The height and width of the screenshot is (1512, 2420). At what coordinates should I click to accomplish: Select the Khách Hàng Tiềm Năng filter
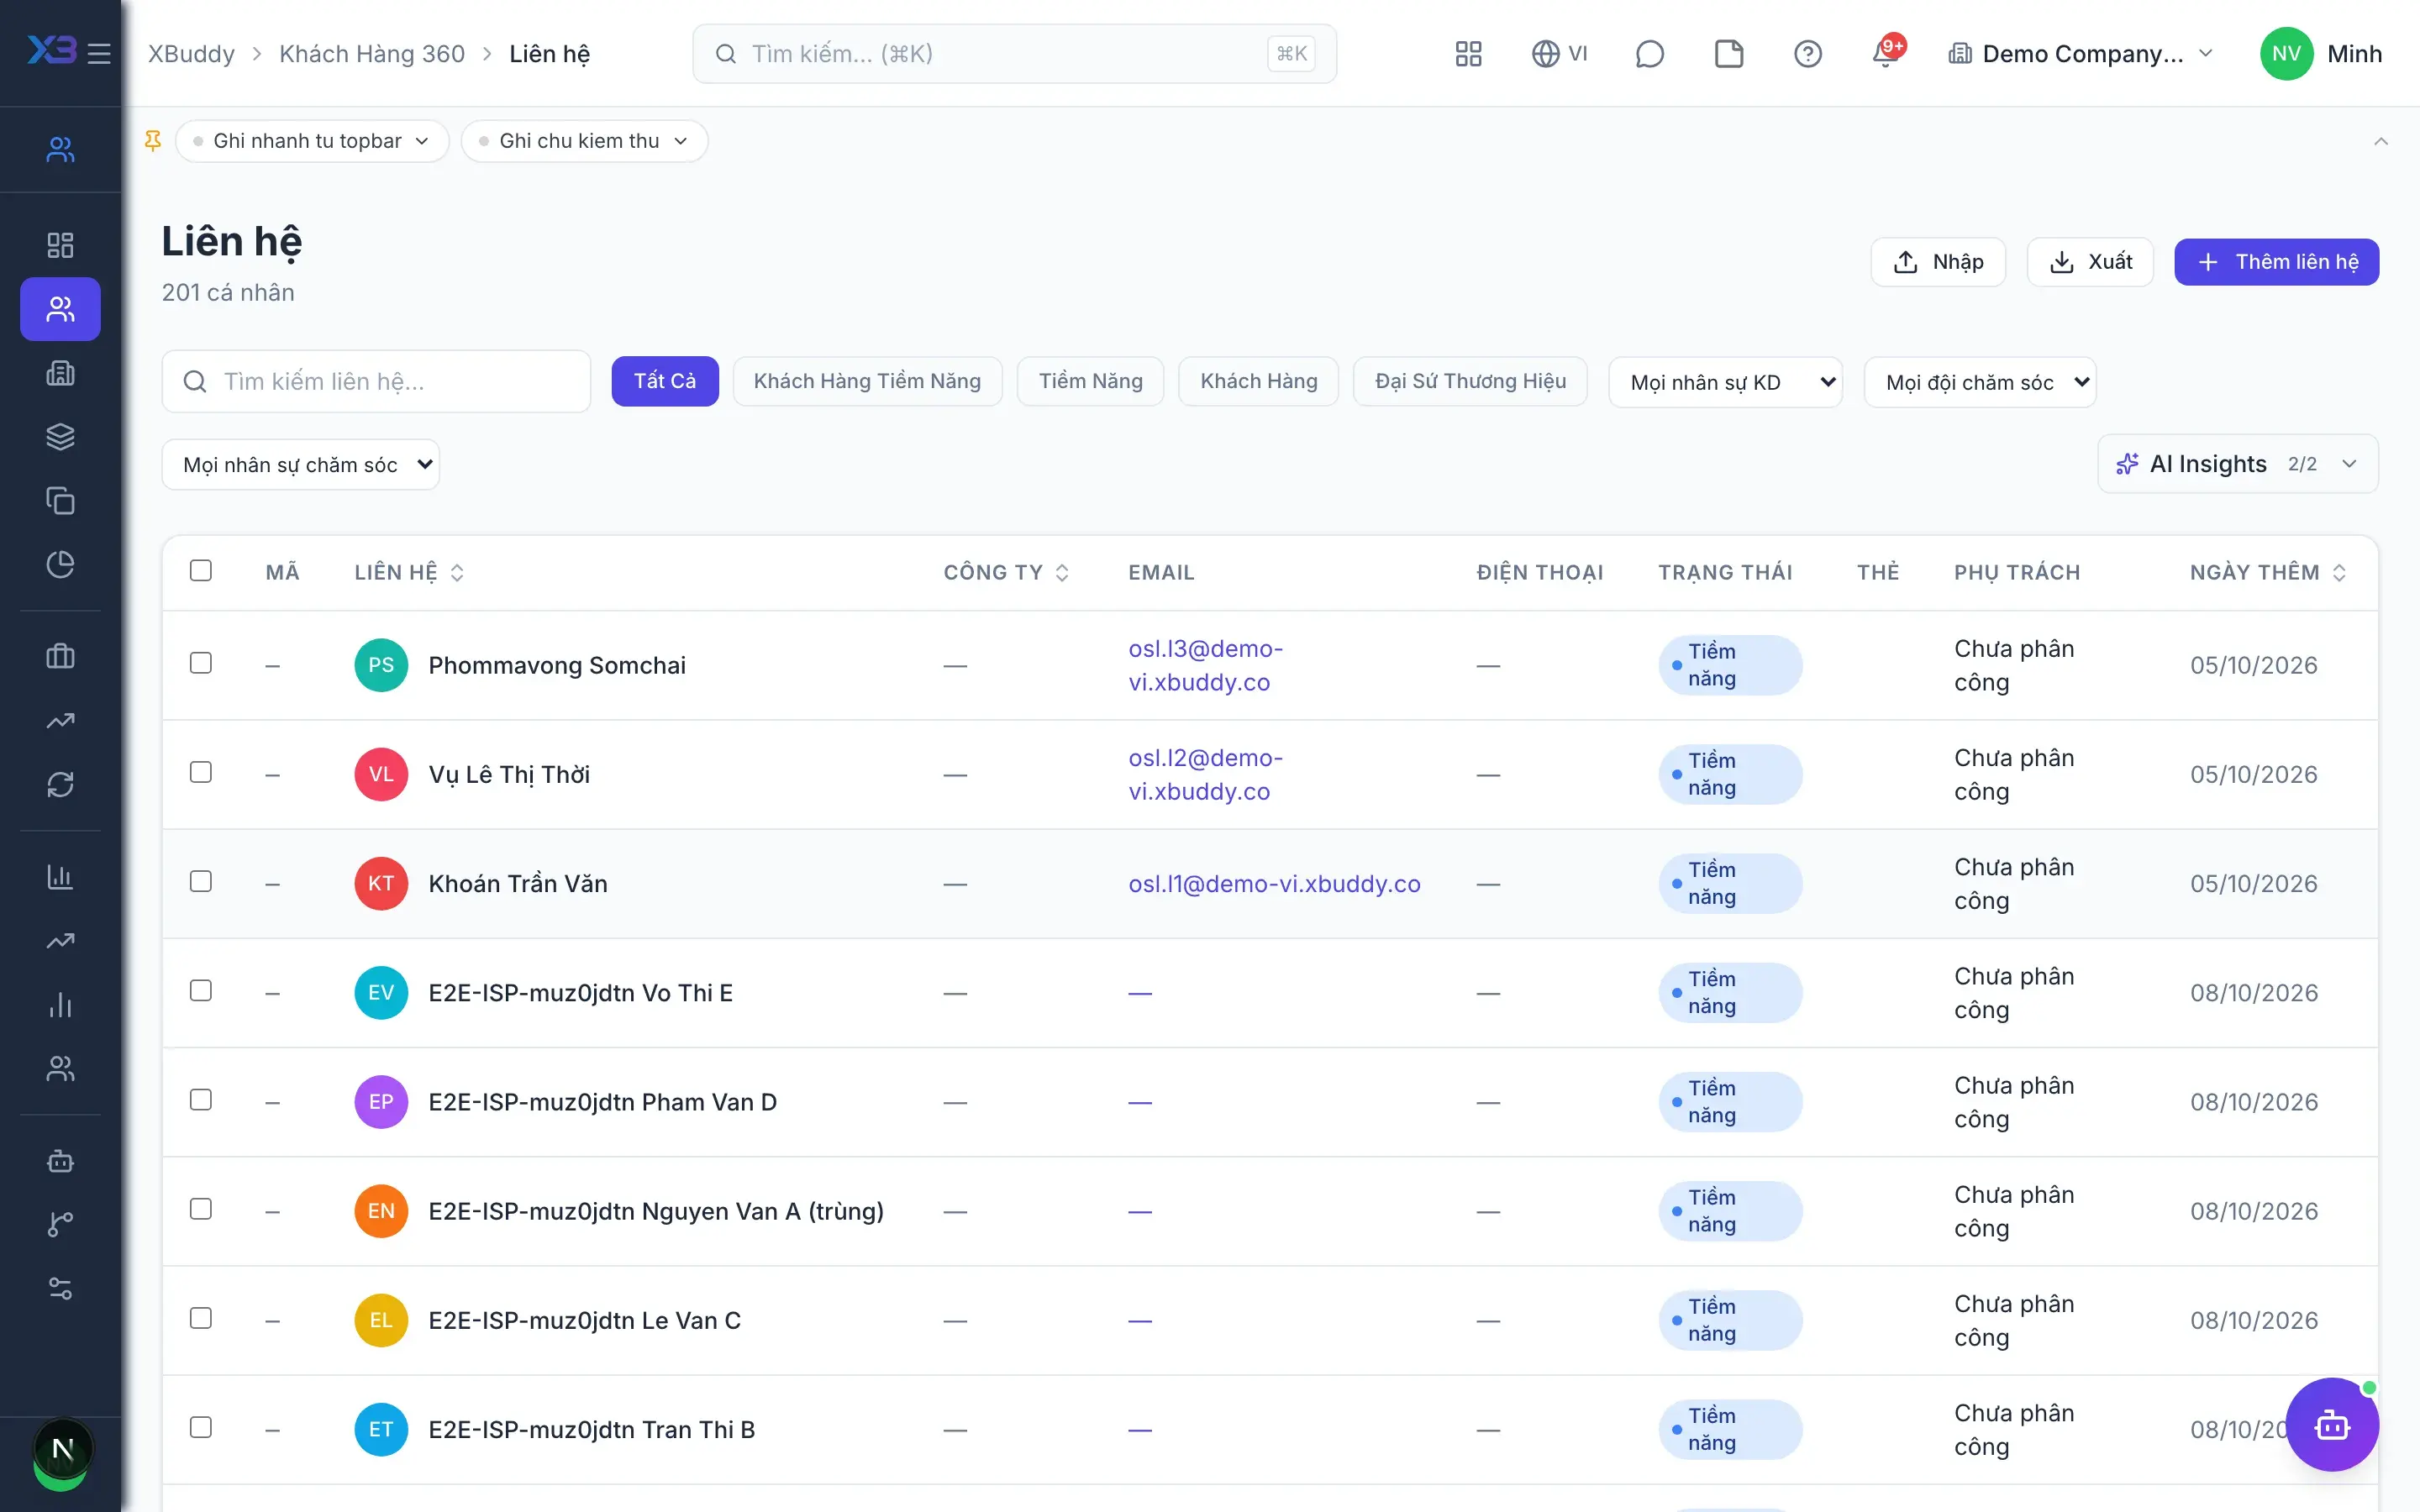[x=867, y=381]
